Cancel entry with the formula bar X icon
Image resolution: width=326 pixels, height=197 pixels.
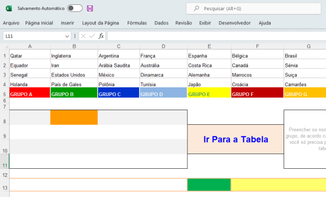point(83,36)
